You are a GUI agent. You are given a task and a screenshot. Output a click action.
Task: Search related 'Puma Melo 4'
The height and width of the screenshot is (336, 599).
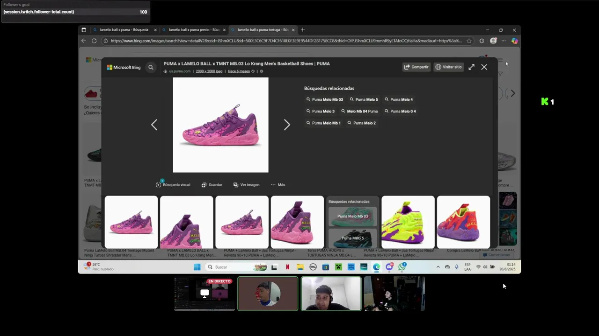tap(398, 99)
